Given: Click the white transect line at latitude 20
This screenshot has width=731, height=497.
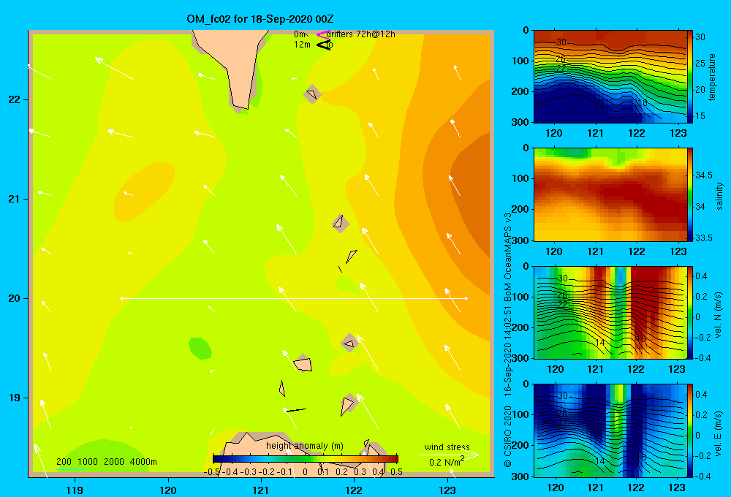Looking at the screenshot, I should click(x=294, y=298).
